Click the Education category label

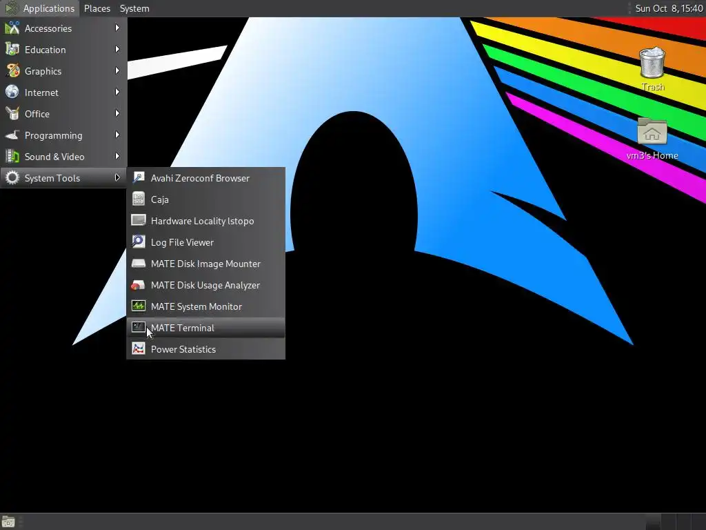[x=45, y=50]
